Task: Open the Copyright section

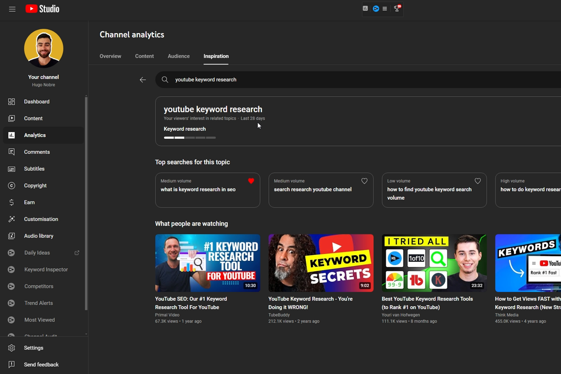Action: coord(35,185)
